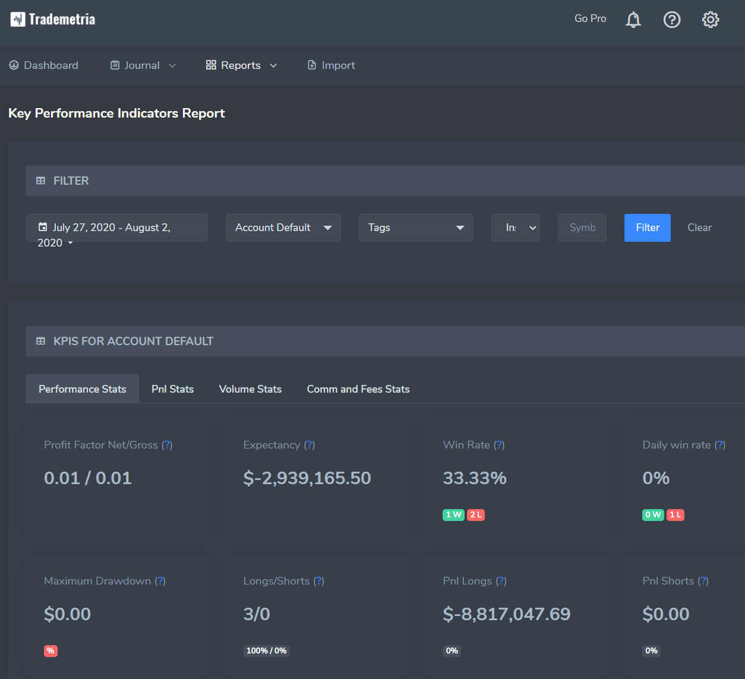Click the Expectancy value $-2,939,165.50
745x679 pixels.
click(307, 478)
